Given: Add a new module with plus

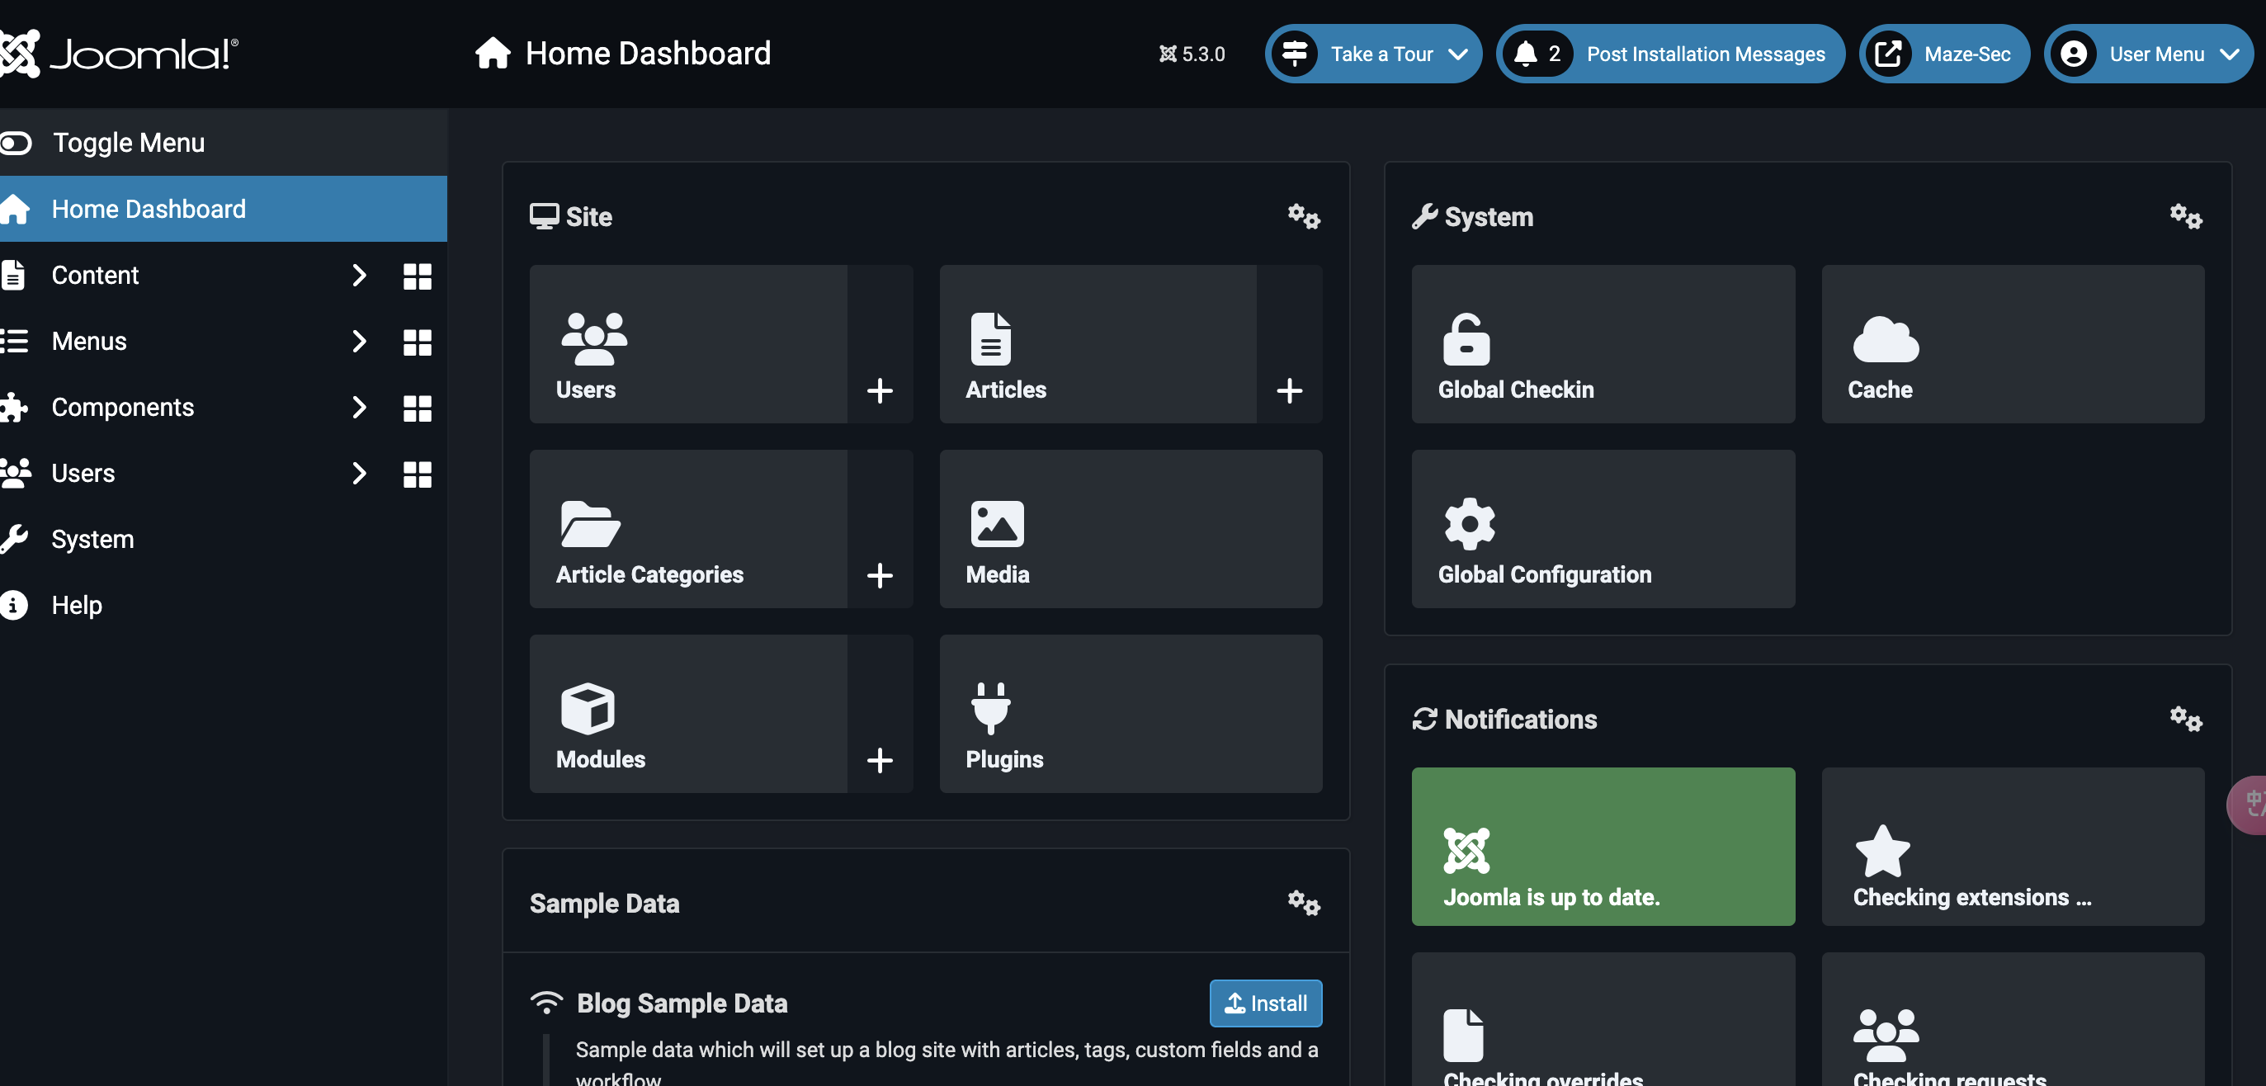Looking at the screenshot, I should 880,760.
